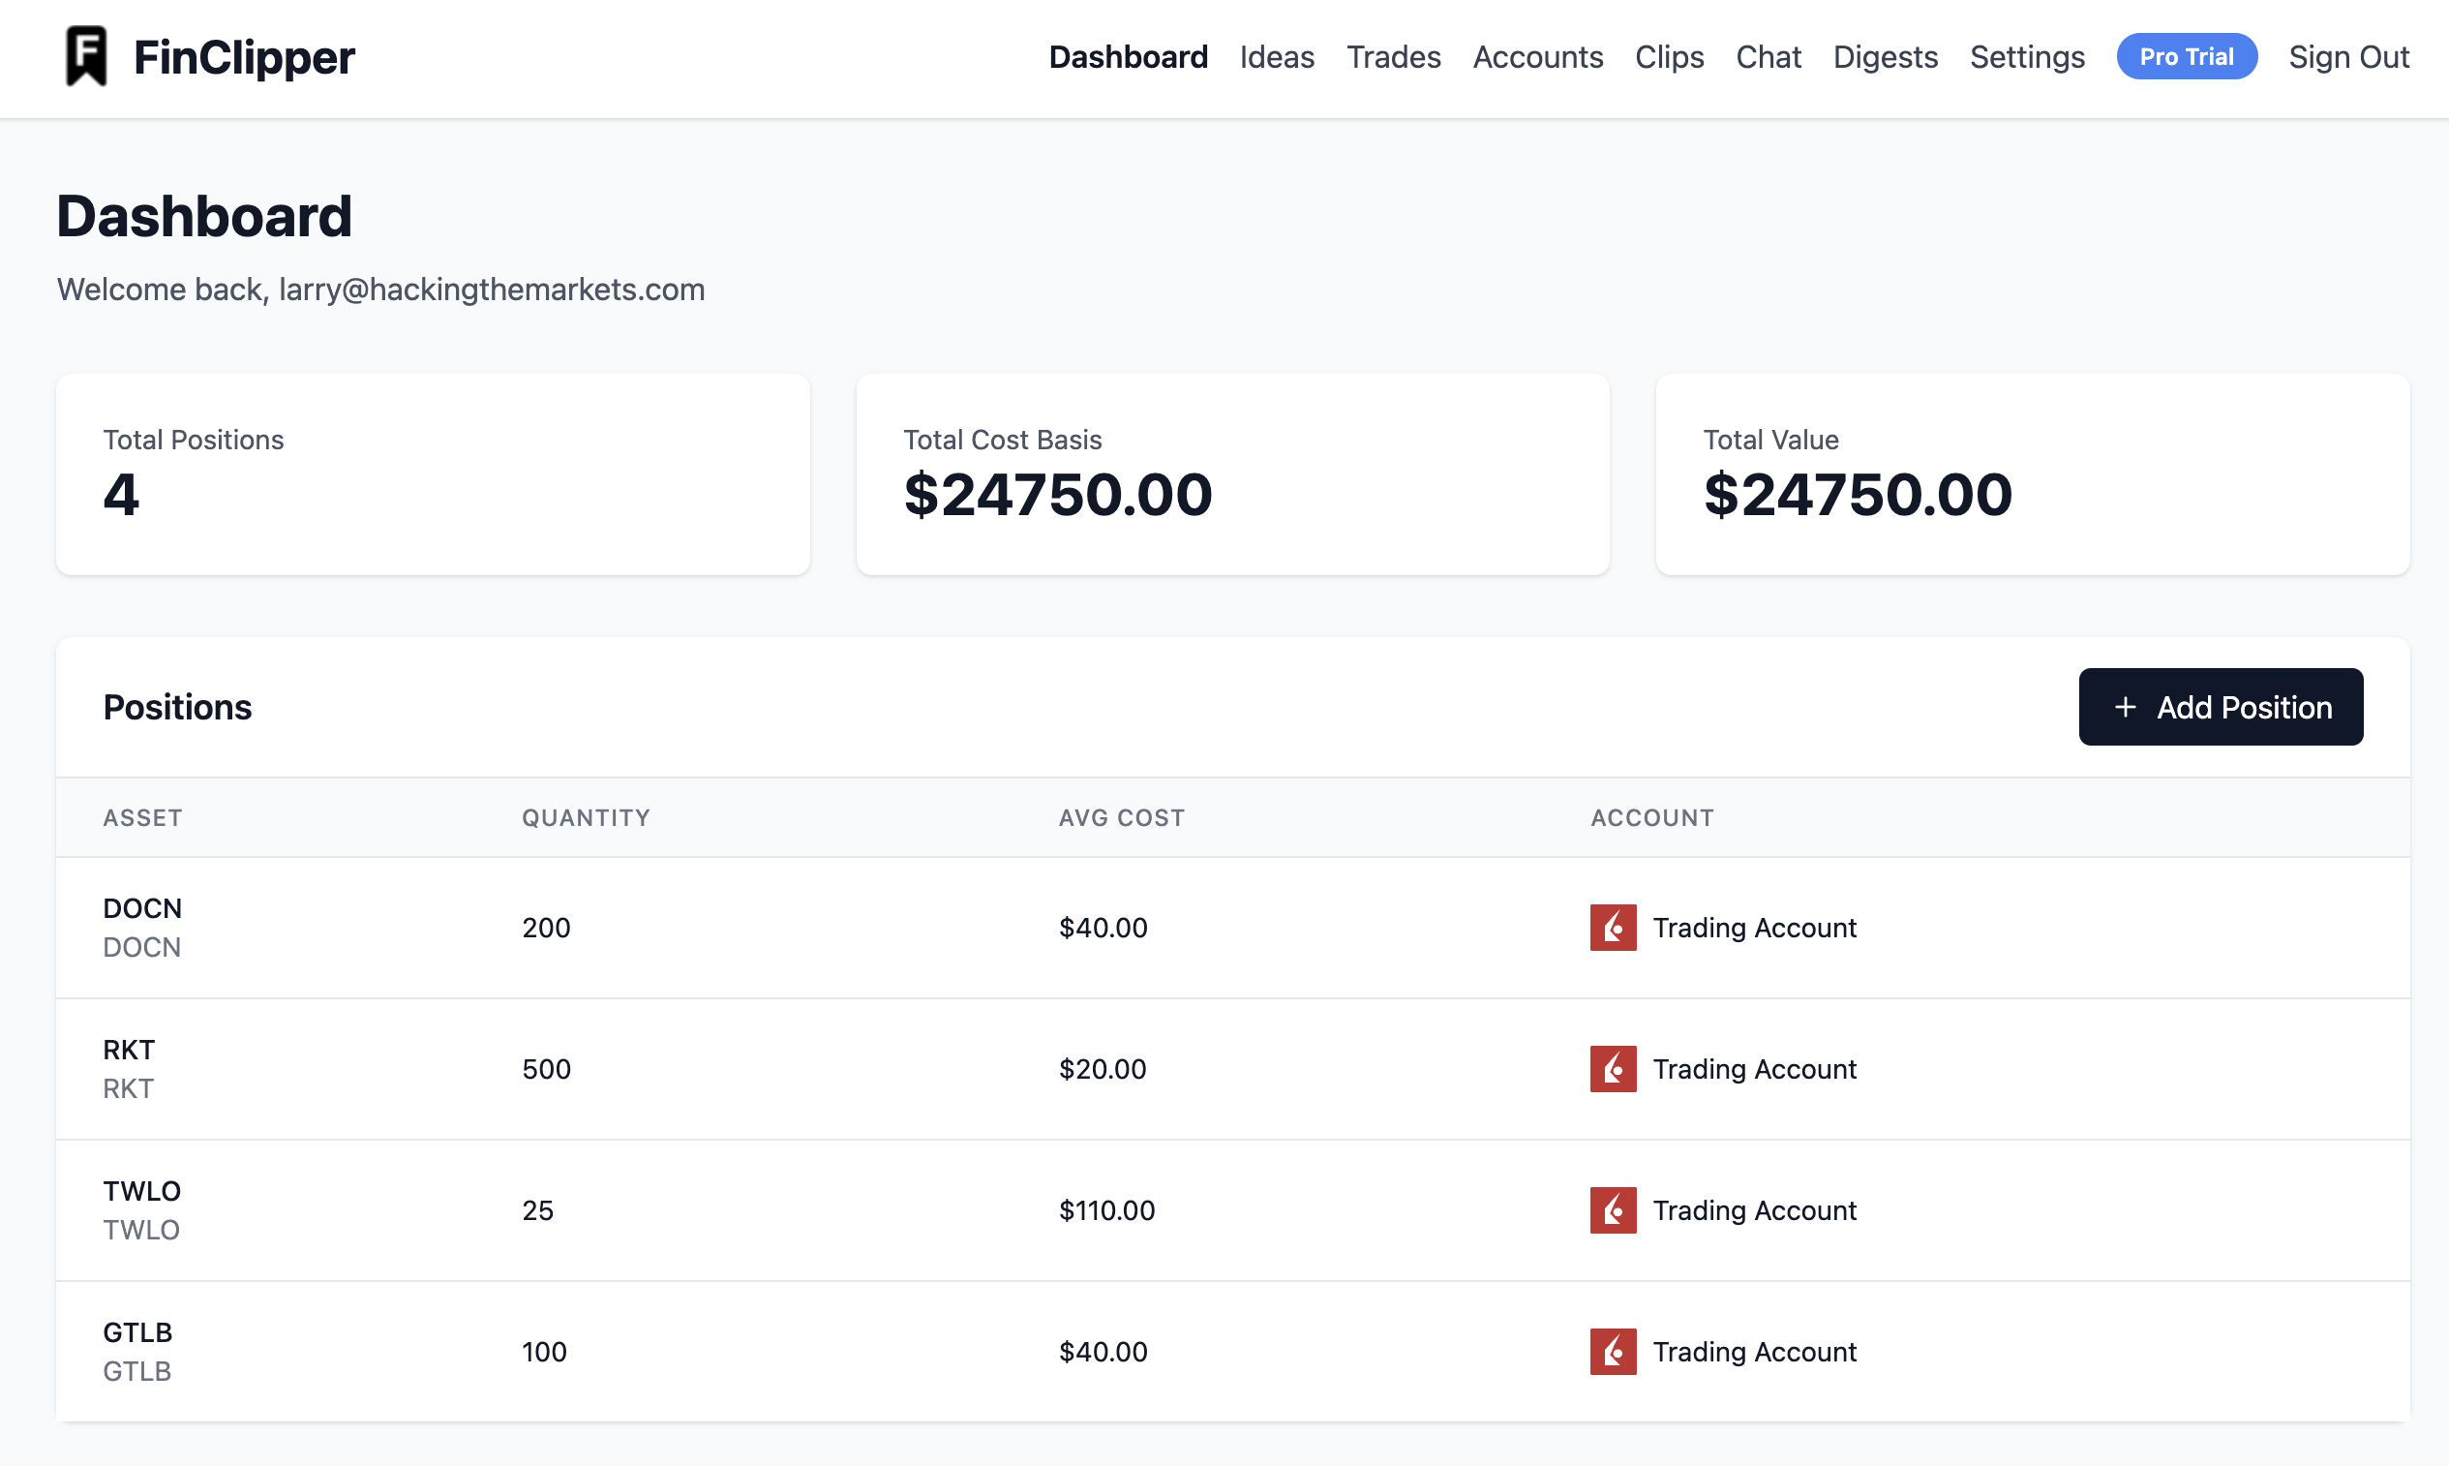Select the Dashboard nav item
2449x1466 pixels.
point(1129,57)
